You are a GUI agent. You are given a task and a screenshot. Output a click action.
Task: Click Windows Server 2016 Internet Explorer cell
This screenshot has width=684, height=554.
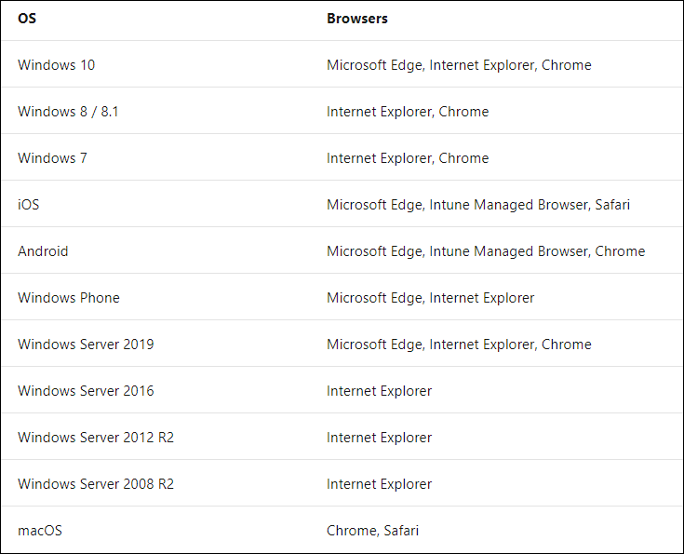pyautogui.click(x=379, y=391)
